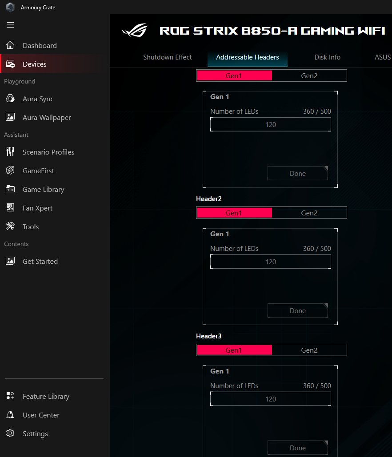Click the Header2 label
This screenshot has height=457, width=392.
pyautogui.click(x=209, y=199)
